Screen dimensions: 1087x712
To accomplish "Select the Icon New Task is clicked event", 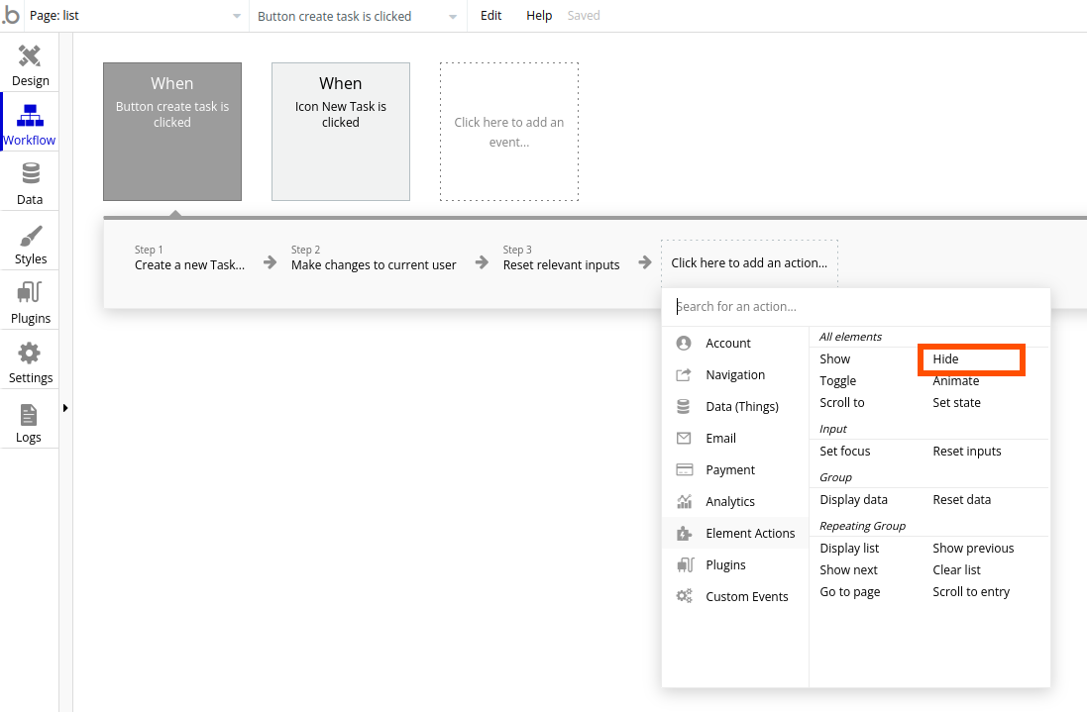I will tap(341, 132).
